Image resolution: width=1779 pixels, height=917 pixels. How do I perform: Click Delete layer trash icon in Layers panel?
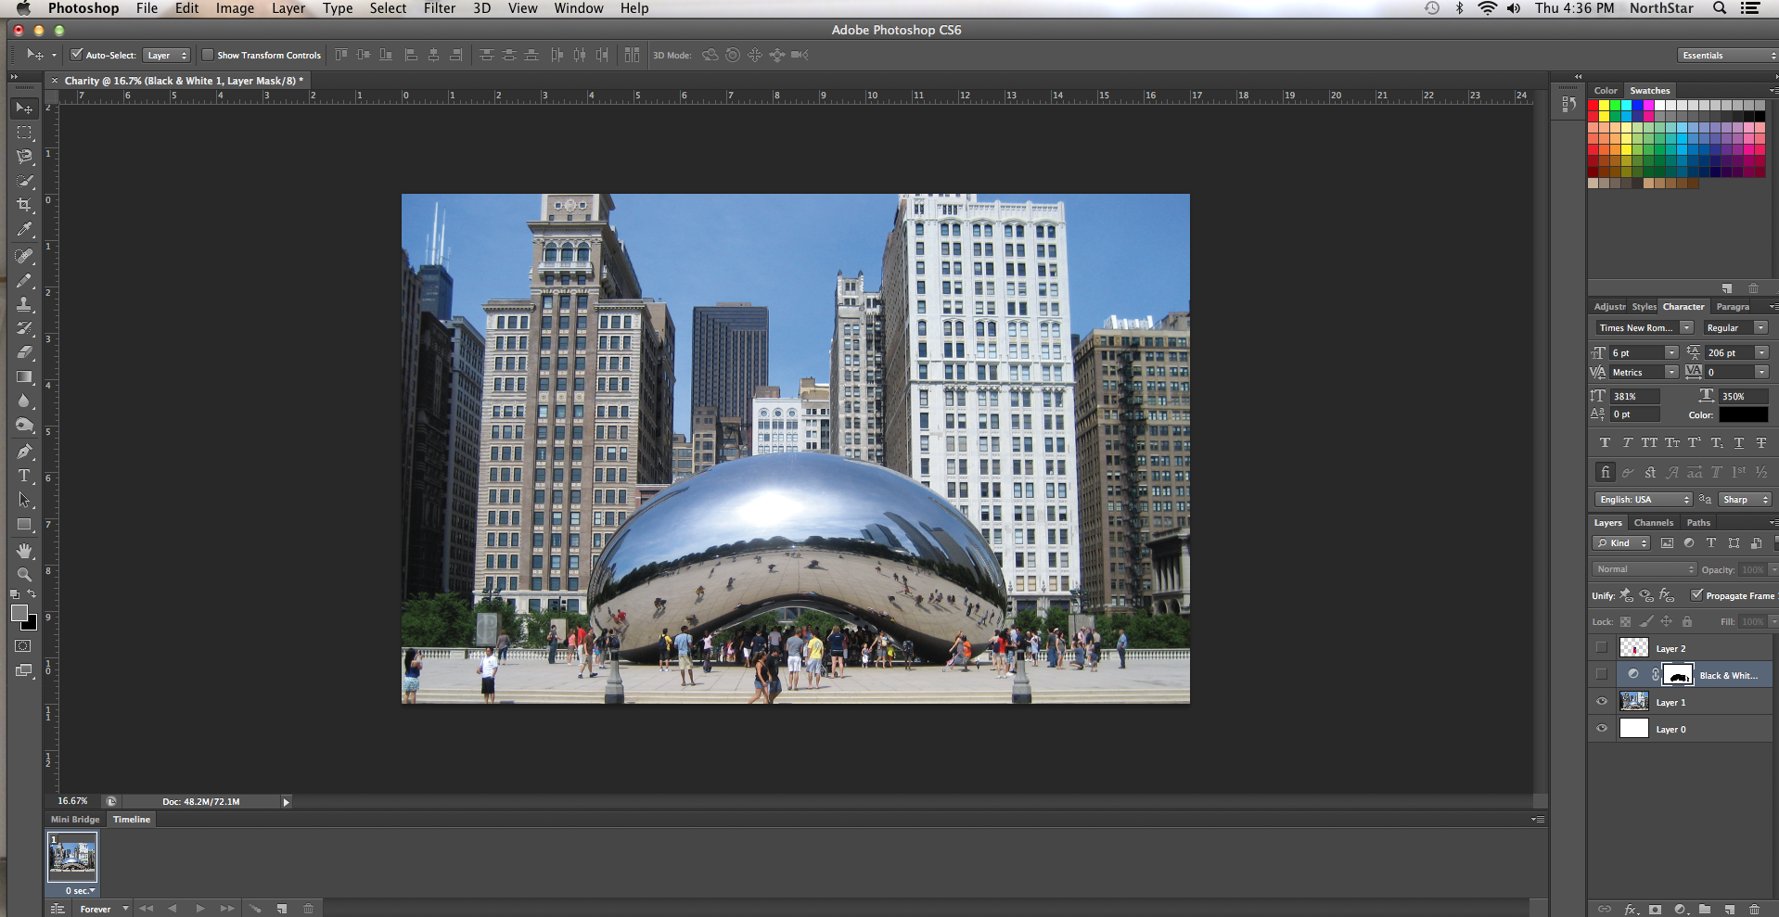click(x=1753, y=910)
